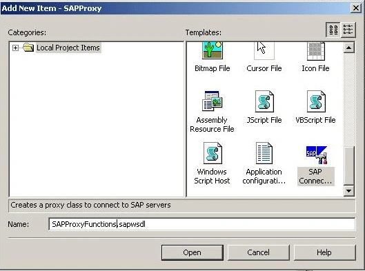
Task: Click the templates list scrollbar thumb
Action: (x=348, y=165)
